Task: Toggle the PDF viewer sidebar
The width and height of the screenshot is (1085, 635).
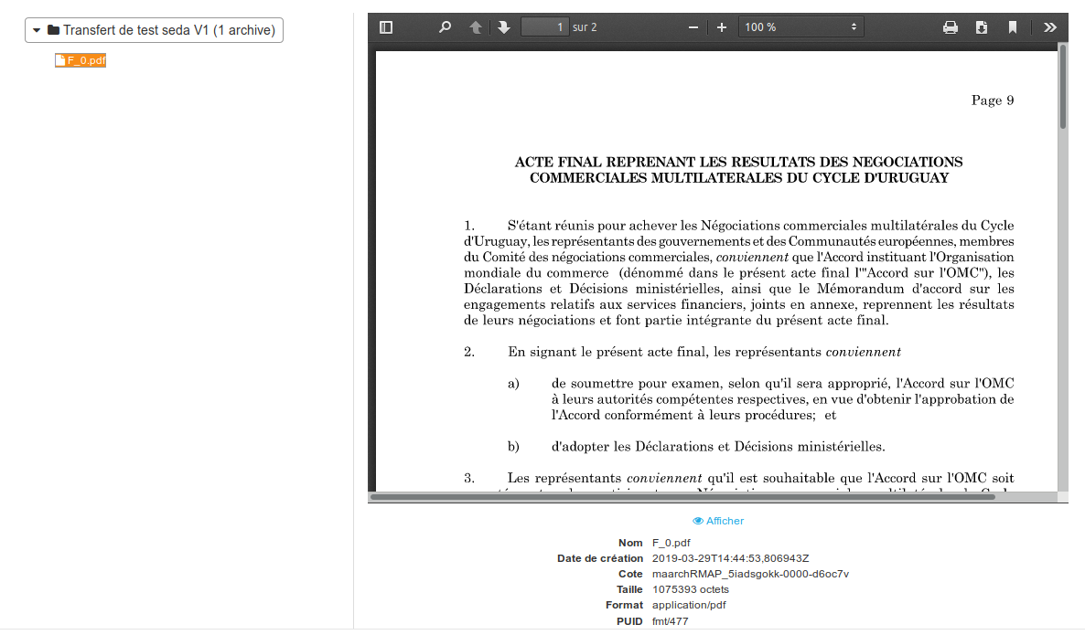Action: click(386, 26)
